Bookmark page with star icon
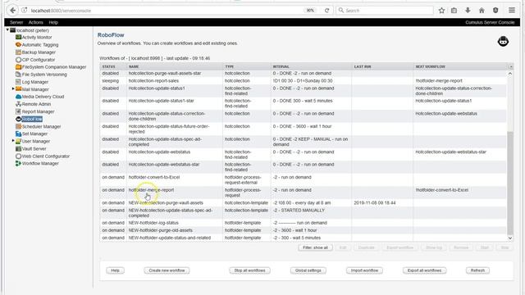This screenshot has height=295, width=525. (x=441, y=11)
